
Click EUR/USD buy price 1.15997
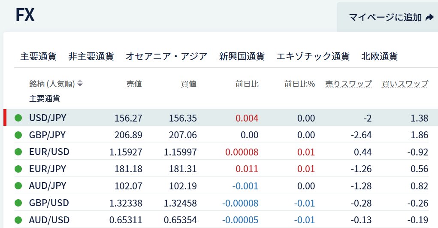click(x=181, y=152)
